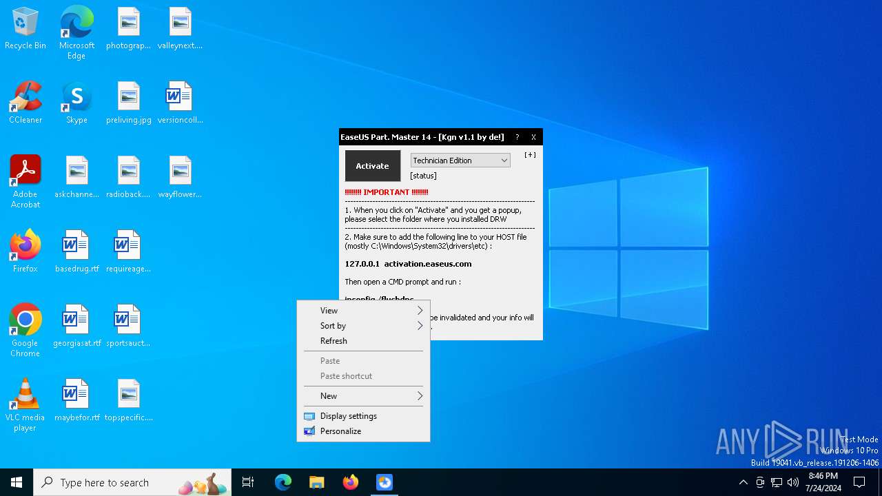Open the Recycle Bin desktop icon
This screenshot has width=882, height=496.
(x=25, y=29)
